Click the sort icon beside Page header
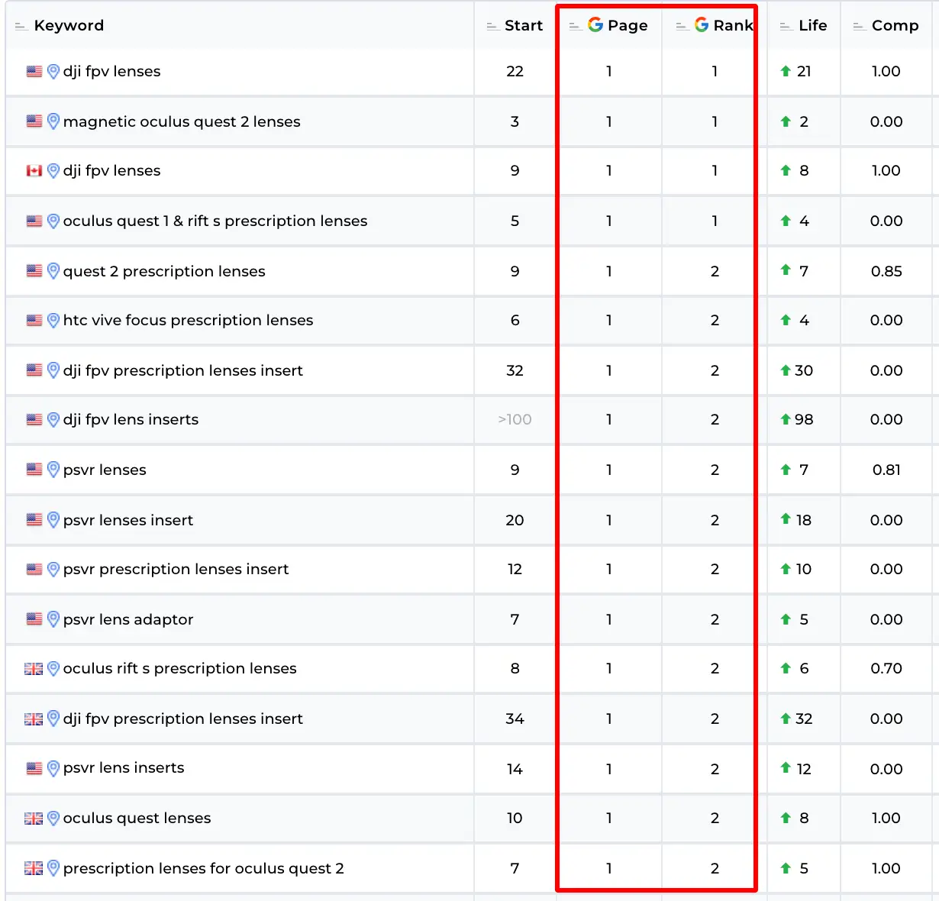This screenshot has height=901, width=939. click(x=576, y=26)
